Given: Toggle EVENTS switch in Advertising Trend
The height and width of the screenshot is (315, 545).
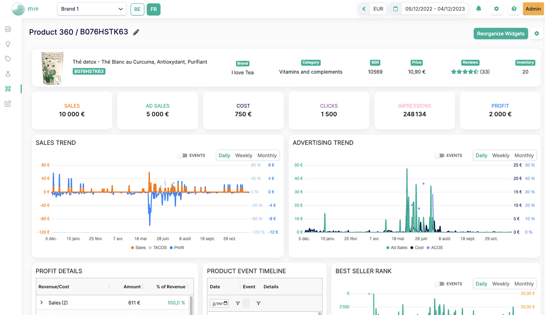Looking at the screenshot, I should click(439, 156).
